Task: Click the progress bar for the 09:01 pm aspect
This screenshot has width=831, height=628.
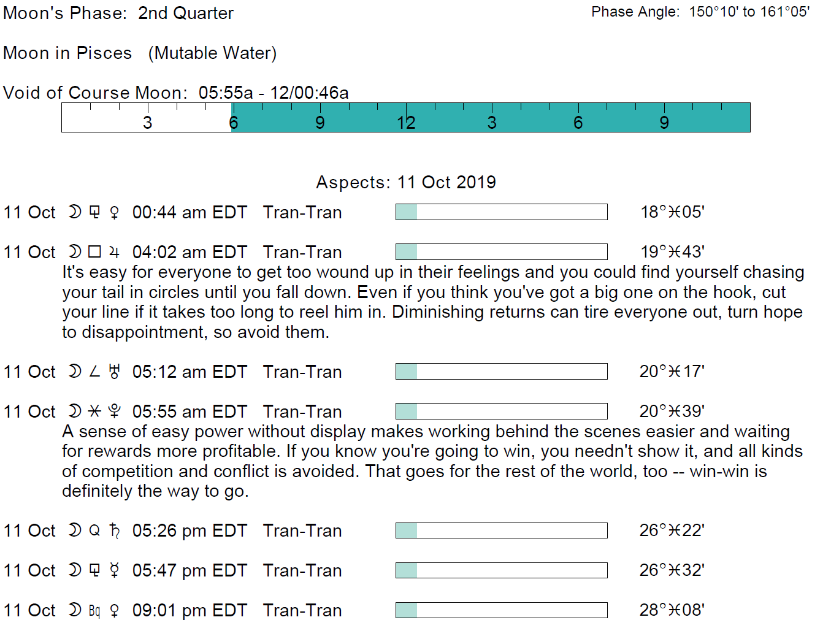Action: tap(501, 610)
